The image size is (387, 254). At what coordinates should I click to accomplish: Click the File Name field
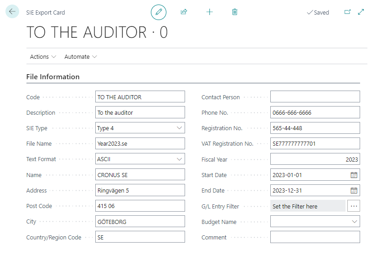tap(140, 143)
